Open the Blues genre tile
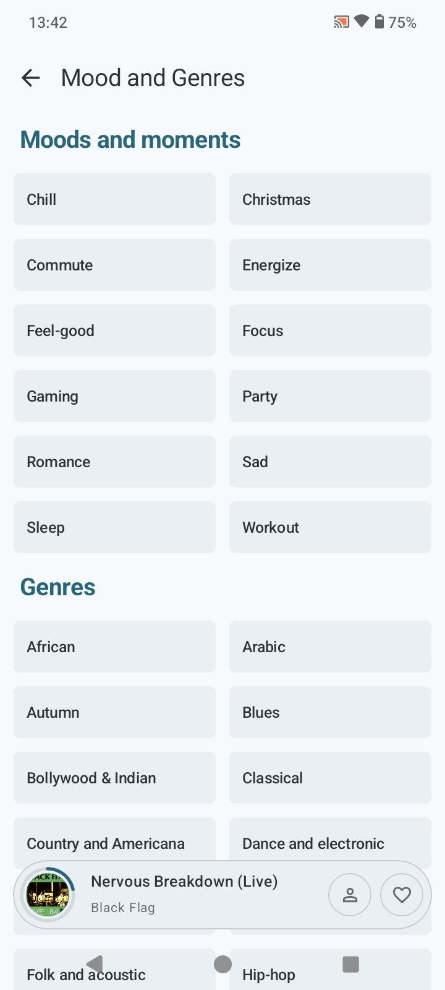Screen dimensions: 445x990 (x=330, y=712)
